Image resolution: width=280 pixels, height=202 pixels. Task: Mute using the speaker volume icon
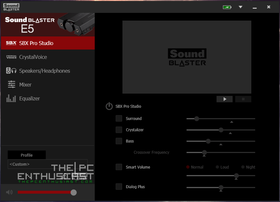[x=9, y=192]
